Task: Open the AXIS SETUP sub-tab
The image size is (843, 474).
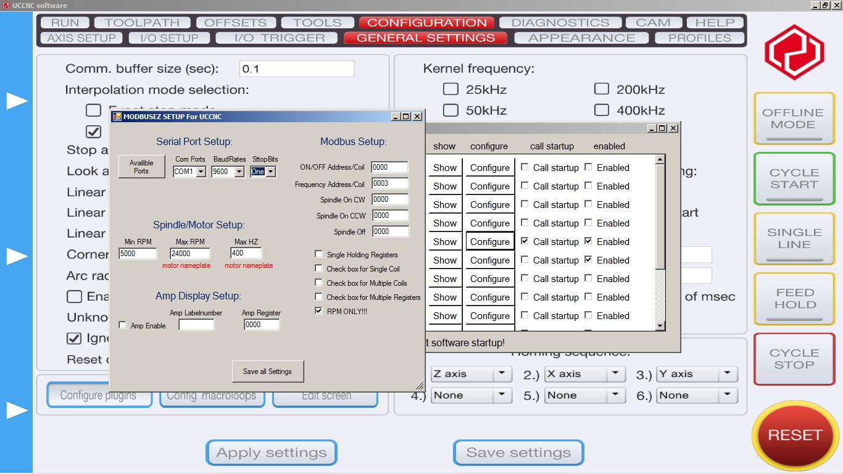Action: pyautogui.click(x=81, y=38)
